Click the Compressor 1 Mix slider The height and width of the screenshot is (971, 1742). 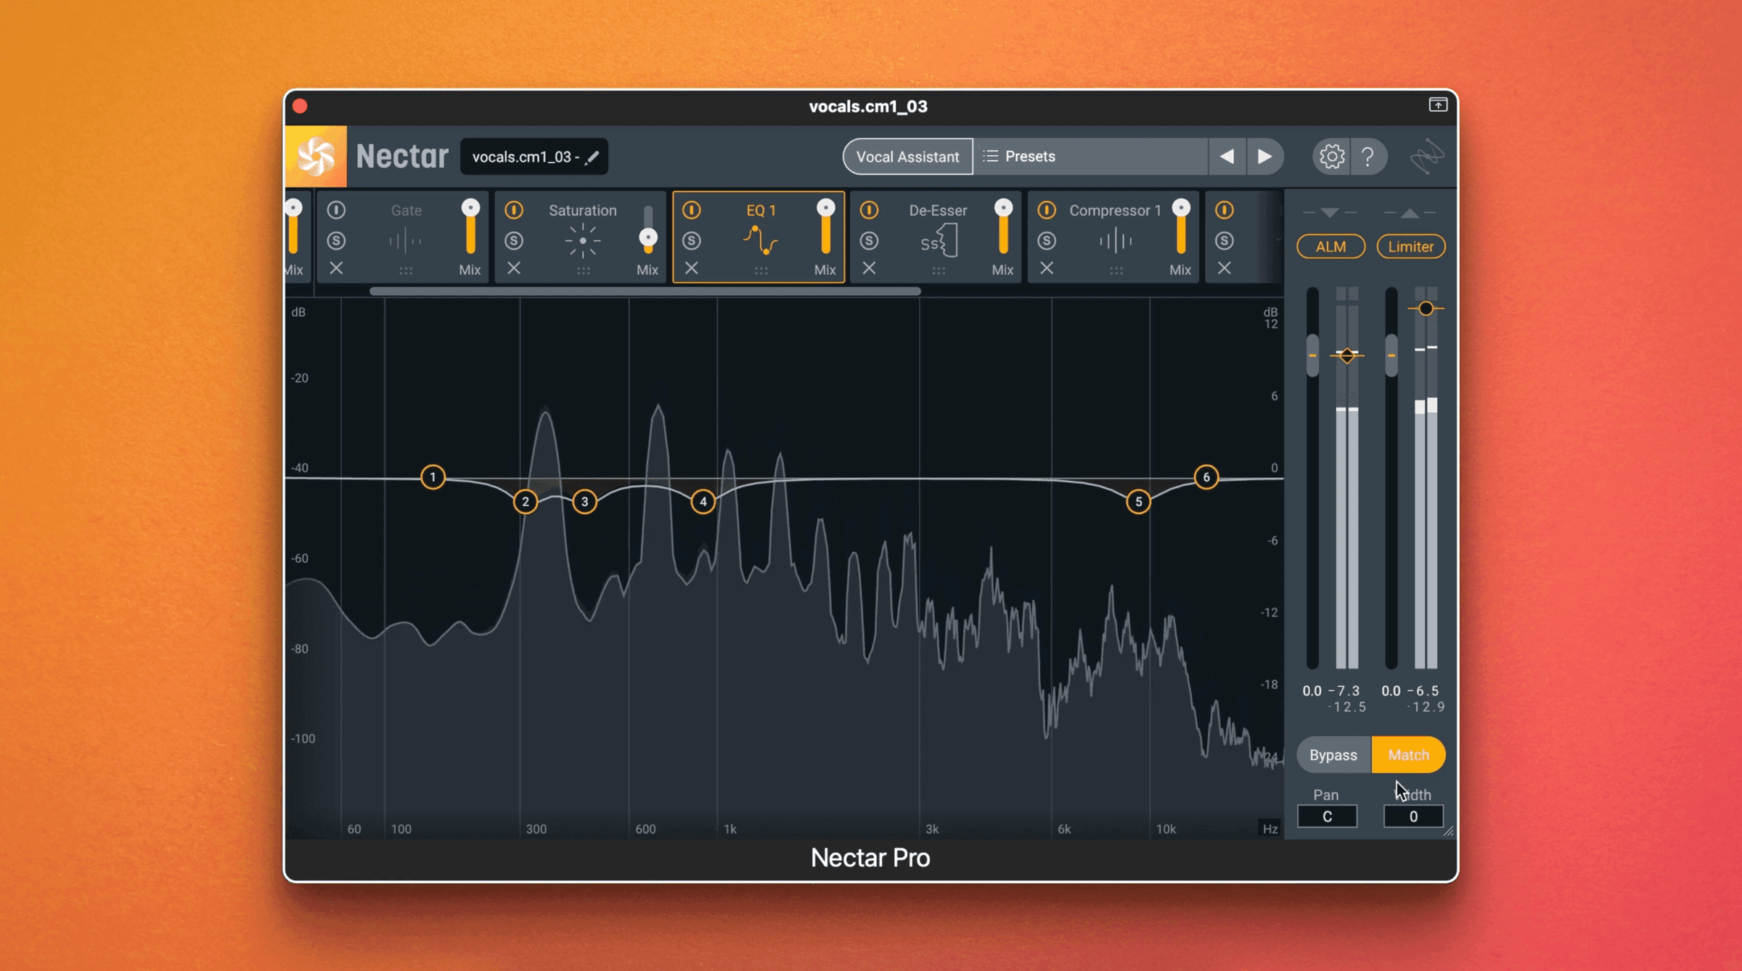(x=1181, y=227)
